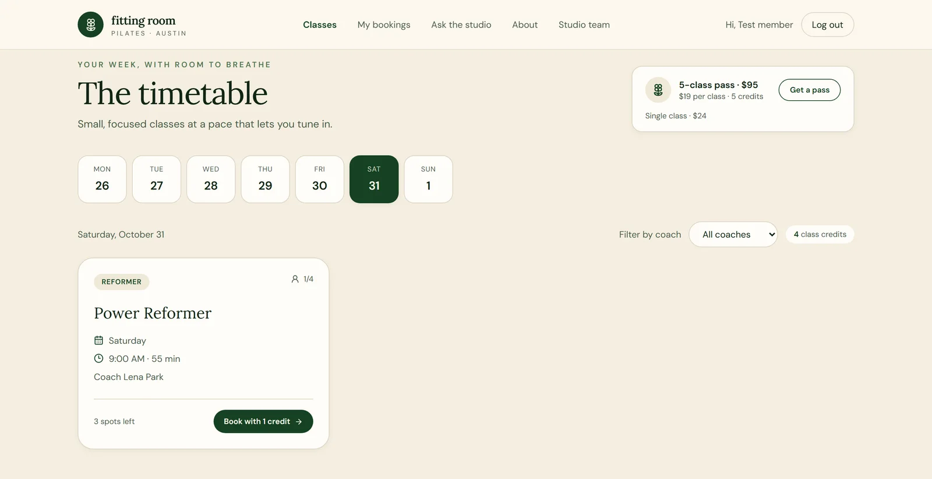Select Tuesday 27 day tab
The image size is (932, 479).
[x=157, y=179]
